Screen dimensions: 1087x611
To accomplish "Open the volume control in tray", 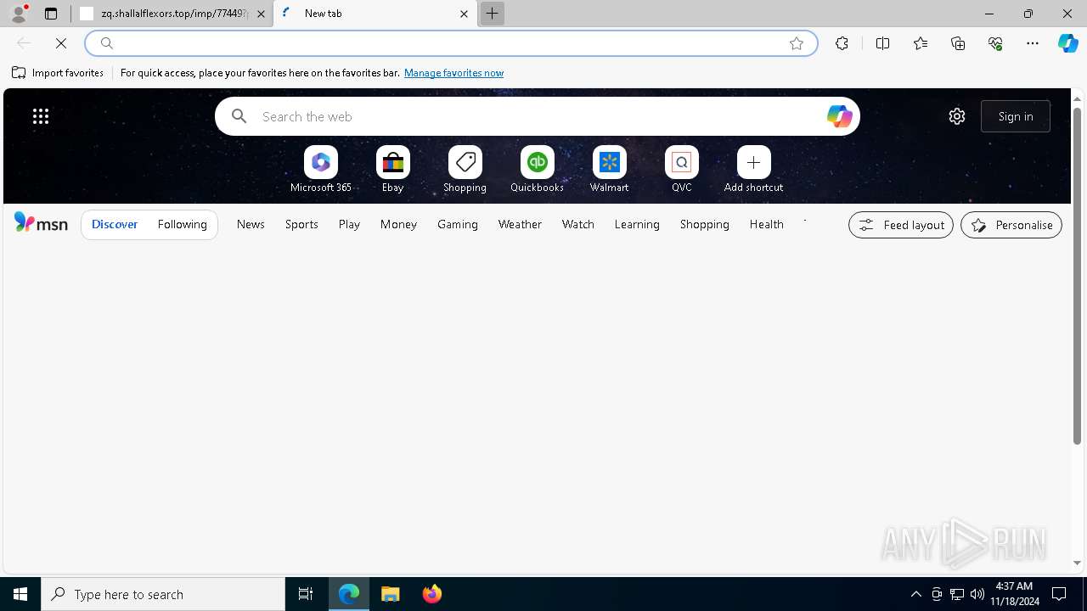I will pos(977,594).
